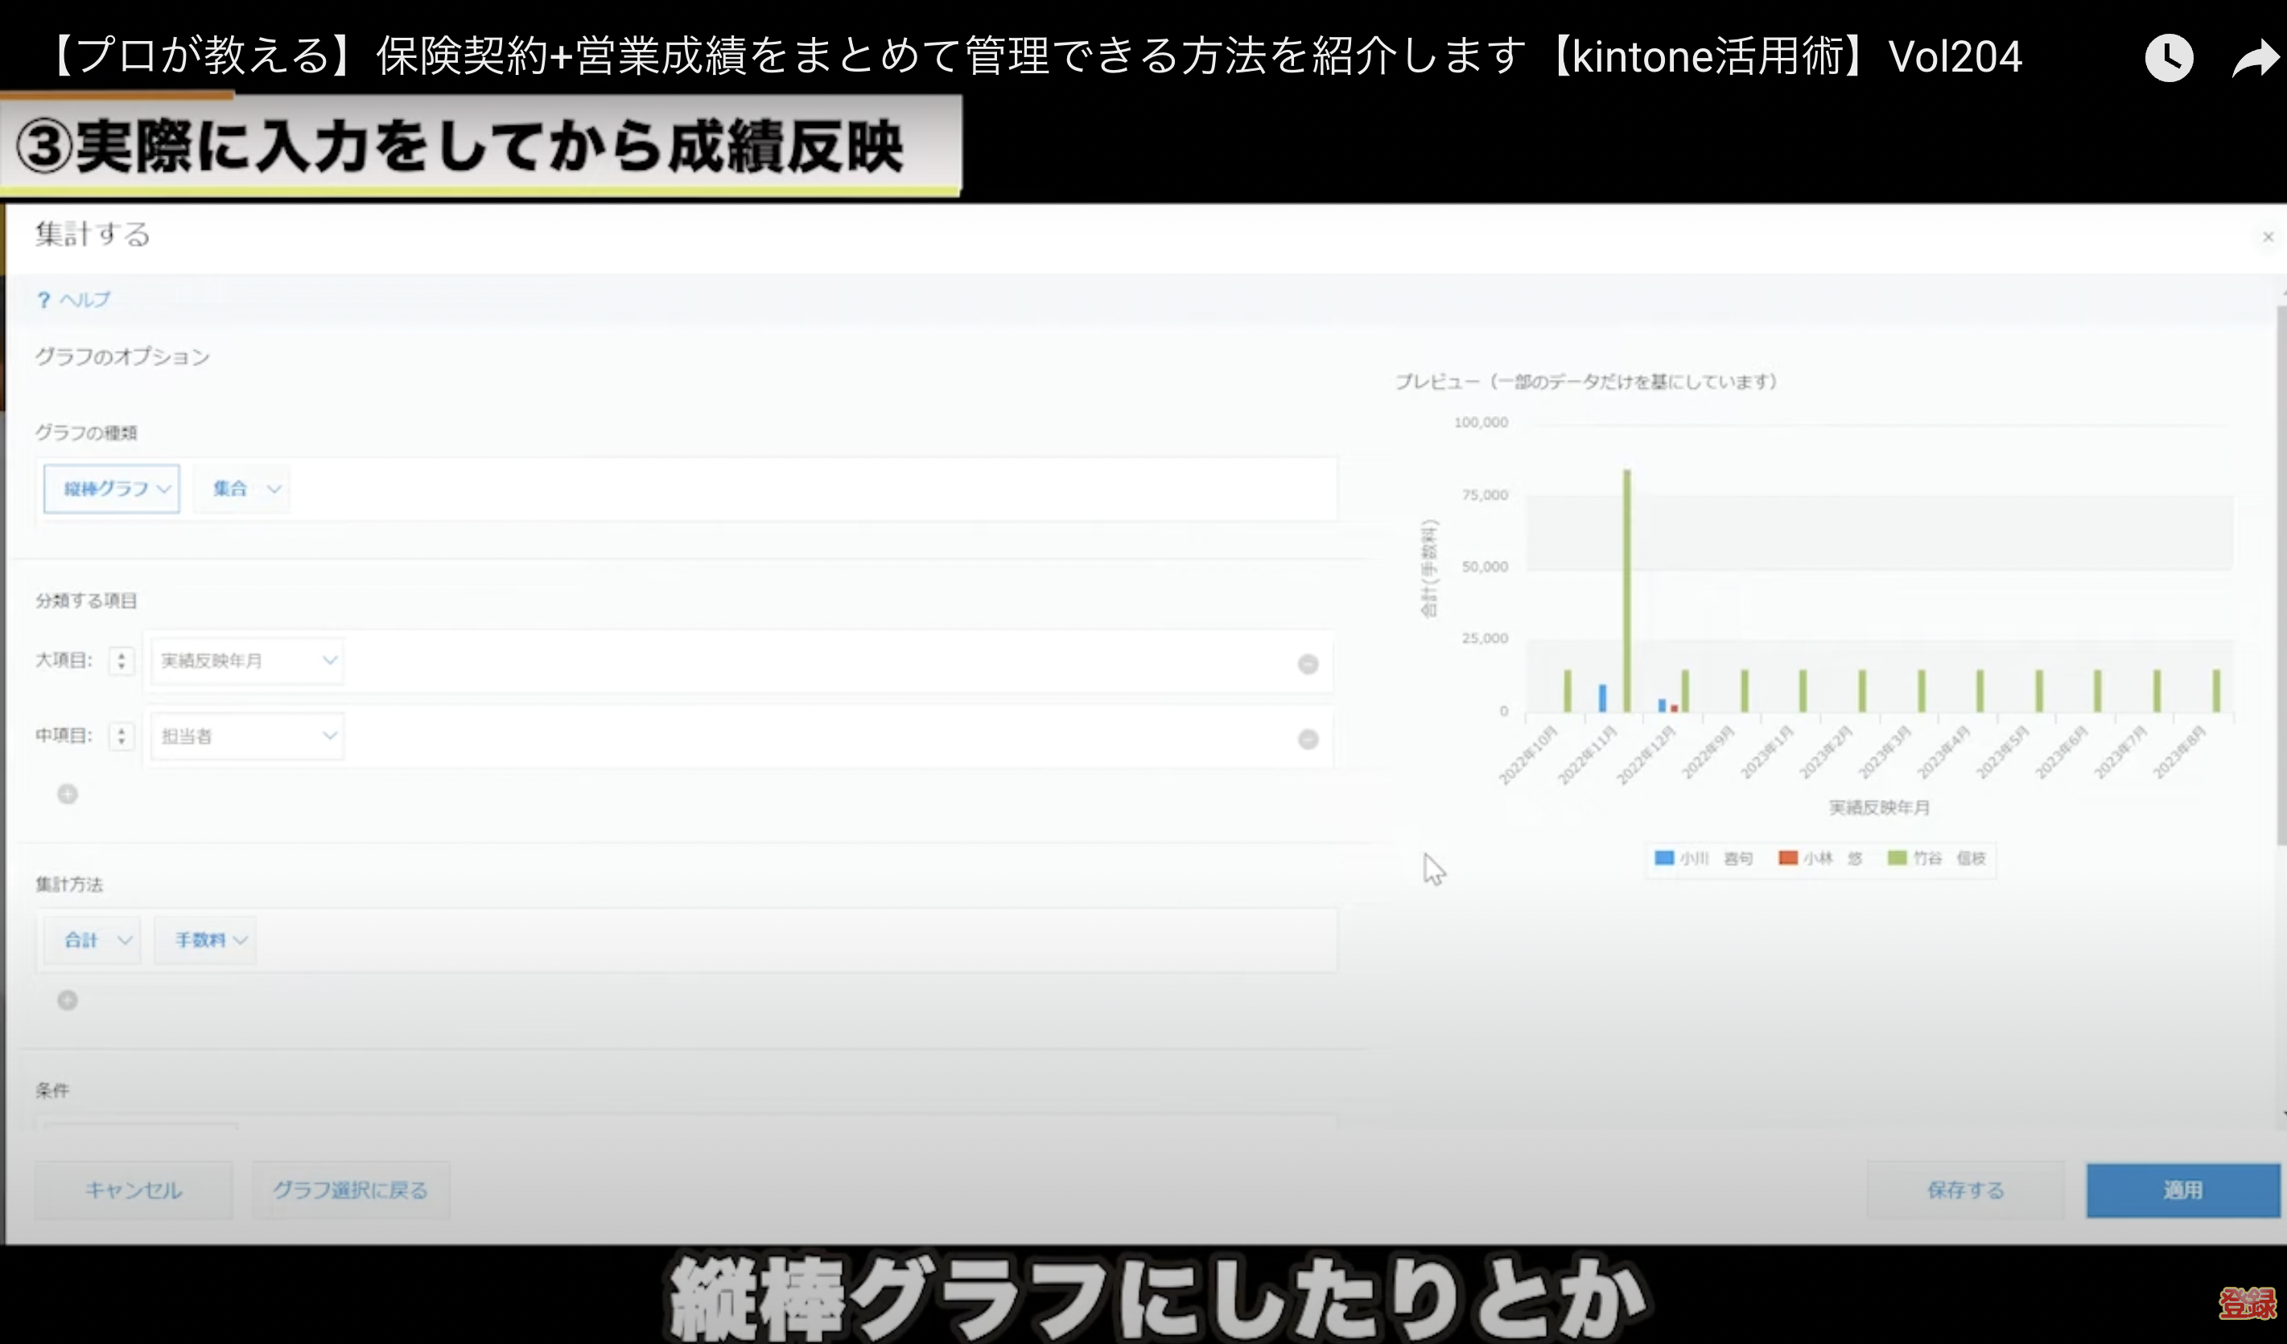Viewport: 2287px width, 1344px height.
Task: Click グラフ選択に戻る button
Action: pyautogui.click(x=350, y=1189)
